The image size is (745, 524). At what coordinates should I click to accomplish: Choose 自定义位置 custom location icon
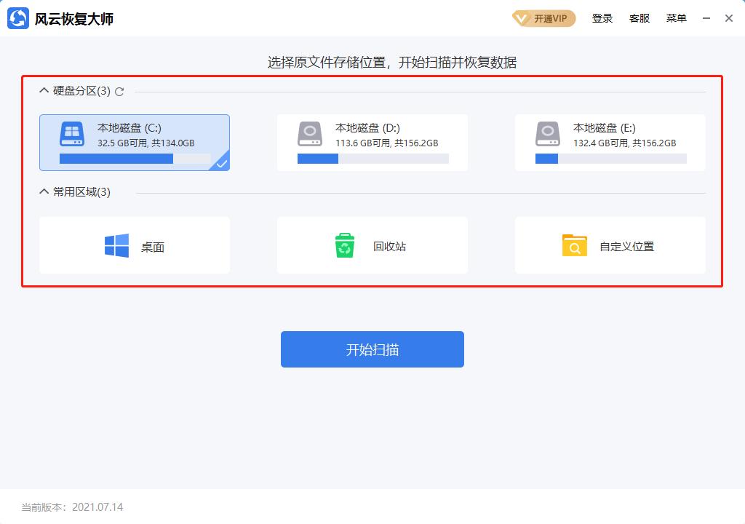574,245
